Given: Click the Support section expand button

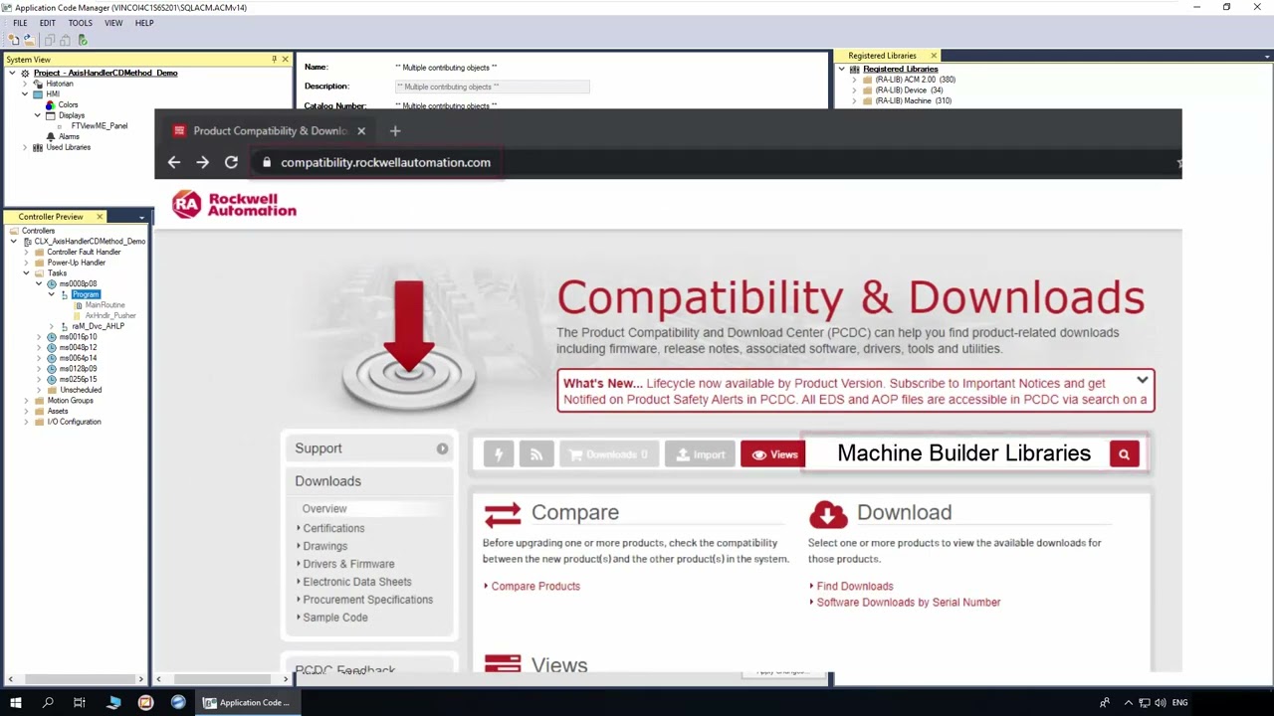Looking at the screenshot, I should [442, 448].
